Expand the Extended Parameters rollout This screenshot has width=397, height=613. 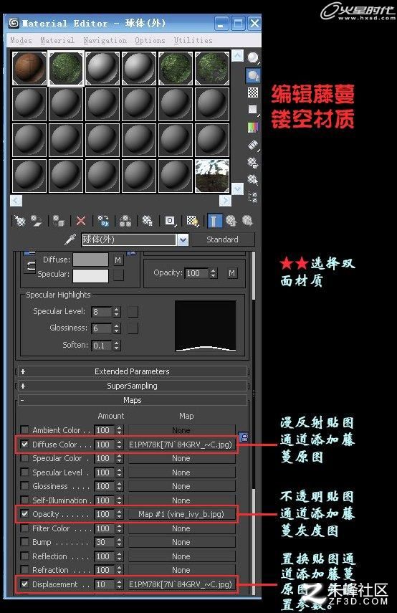point(132,371)
